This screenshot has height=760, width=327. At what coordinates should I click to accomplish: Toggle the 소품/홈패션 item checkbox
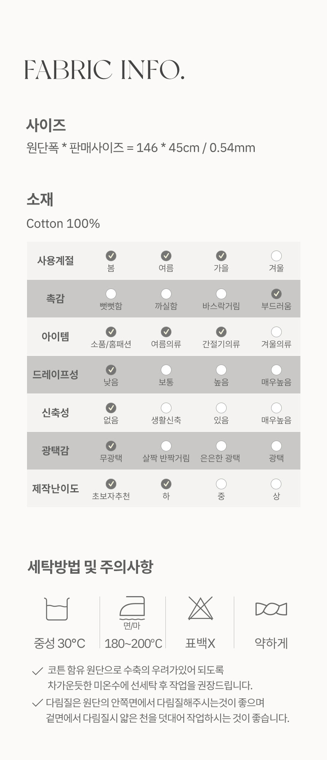point(111,332)
